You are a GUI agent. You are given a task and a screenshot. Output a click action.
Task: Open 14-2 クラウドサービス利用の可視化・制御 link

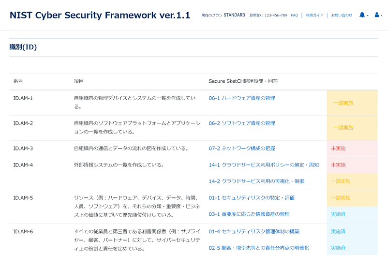pos(256,181)
